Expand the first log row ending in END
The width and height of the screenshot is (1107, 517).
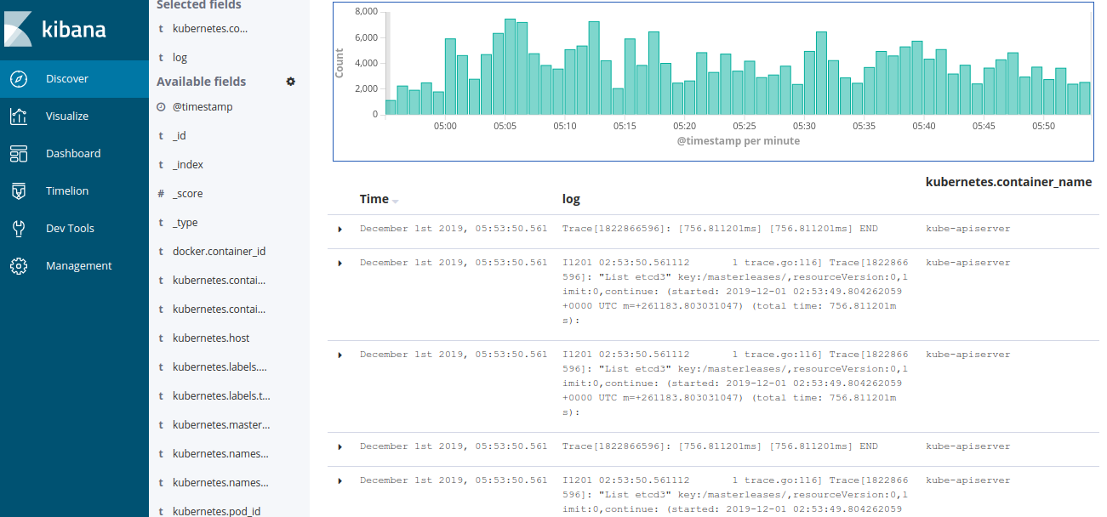coord(340,230)
